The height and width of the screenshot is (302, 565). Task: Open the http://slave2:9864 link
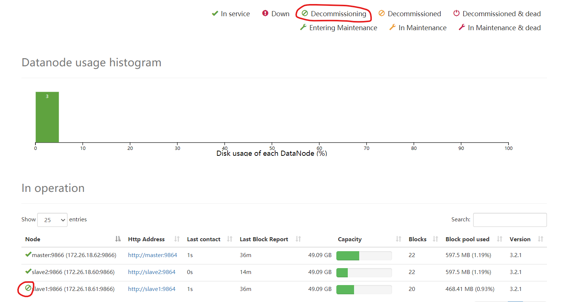[152, 272]
